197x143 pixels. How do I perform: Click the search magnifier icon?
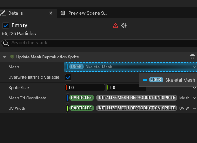pos(6,43)
